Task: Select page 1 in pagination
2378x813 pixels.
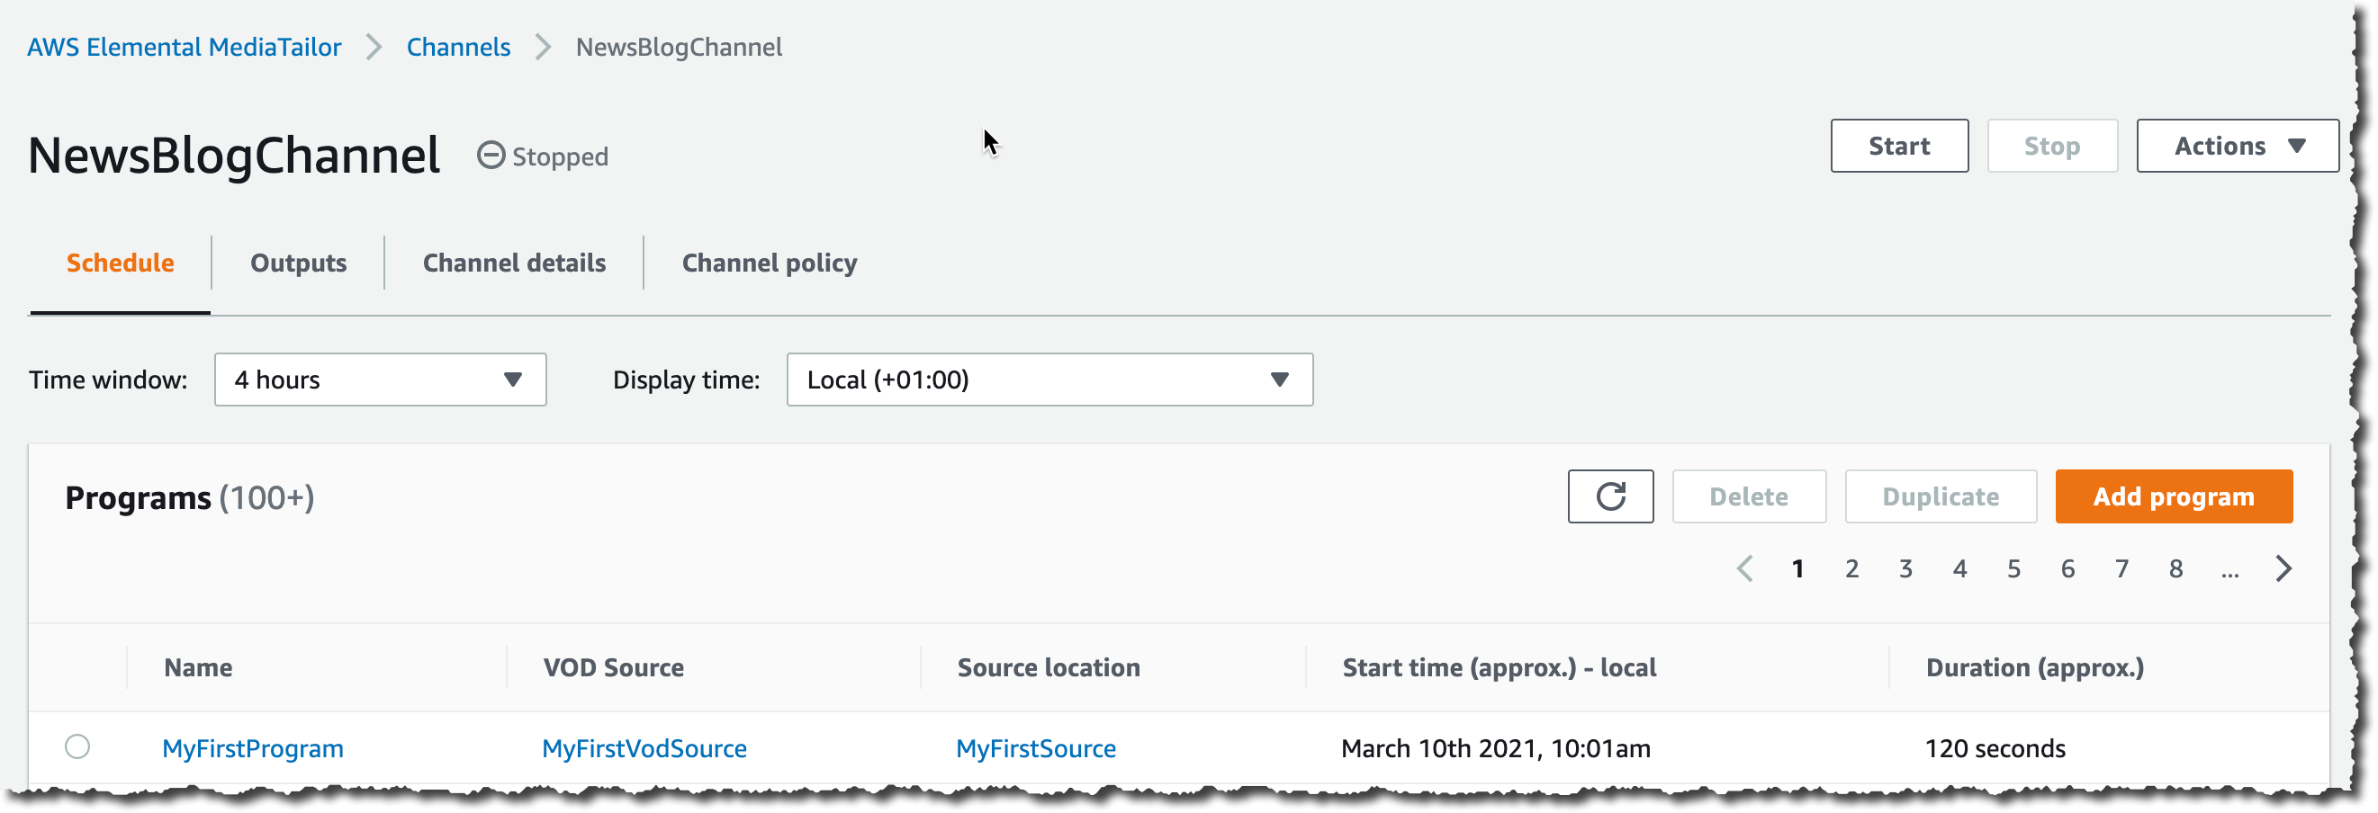Action: click(x=1797, y=568)
